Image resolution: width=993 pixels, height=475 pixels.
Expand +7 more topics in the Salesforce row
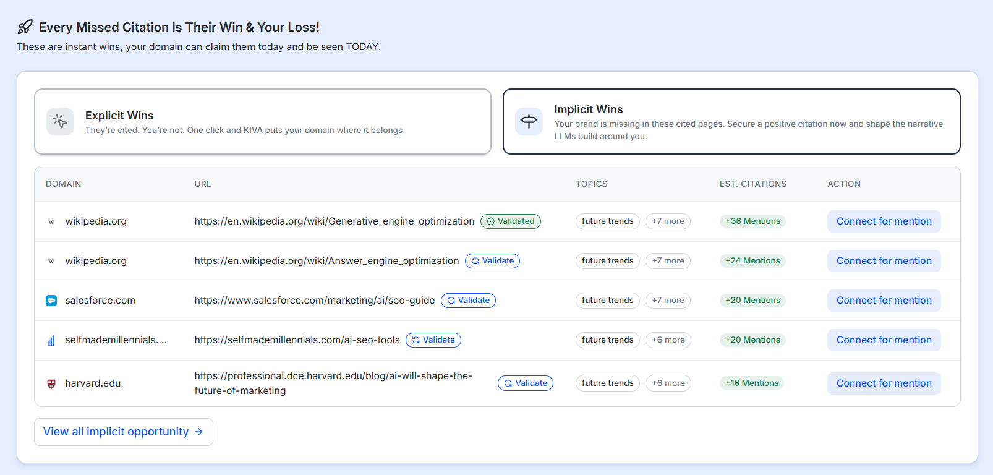[668, 301]
